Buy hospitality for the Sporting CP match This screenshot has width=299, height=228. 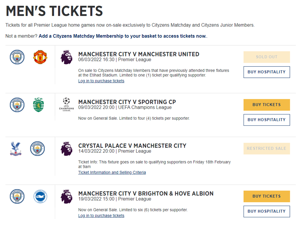[266, 120]
